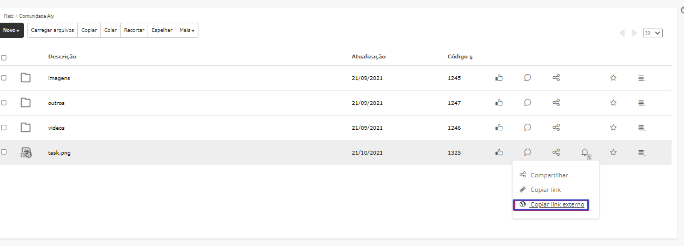The width and height of the screenshot is (684, 246).
Task: Open comments on the videos folder
Action: pyautogui.click(x=527, y=128)
